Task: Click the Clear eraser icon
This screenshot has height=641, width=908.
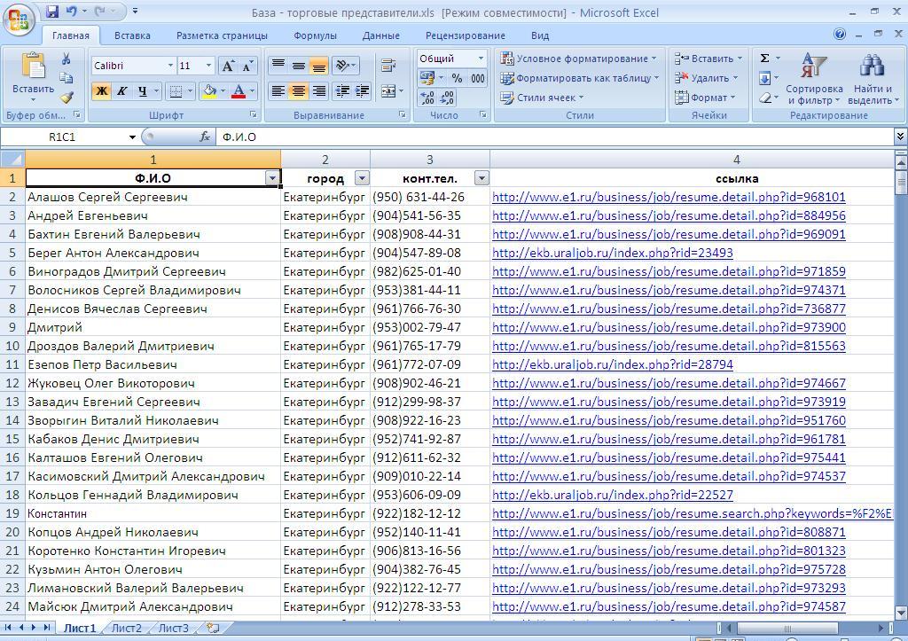Action: coord(765,98)
